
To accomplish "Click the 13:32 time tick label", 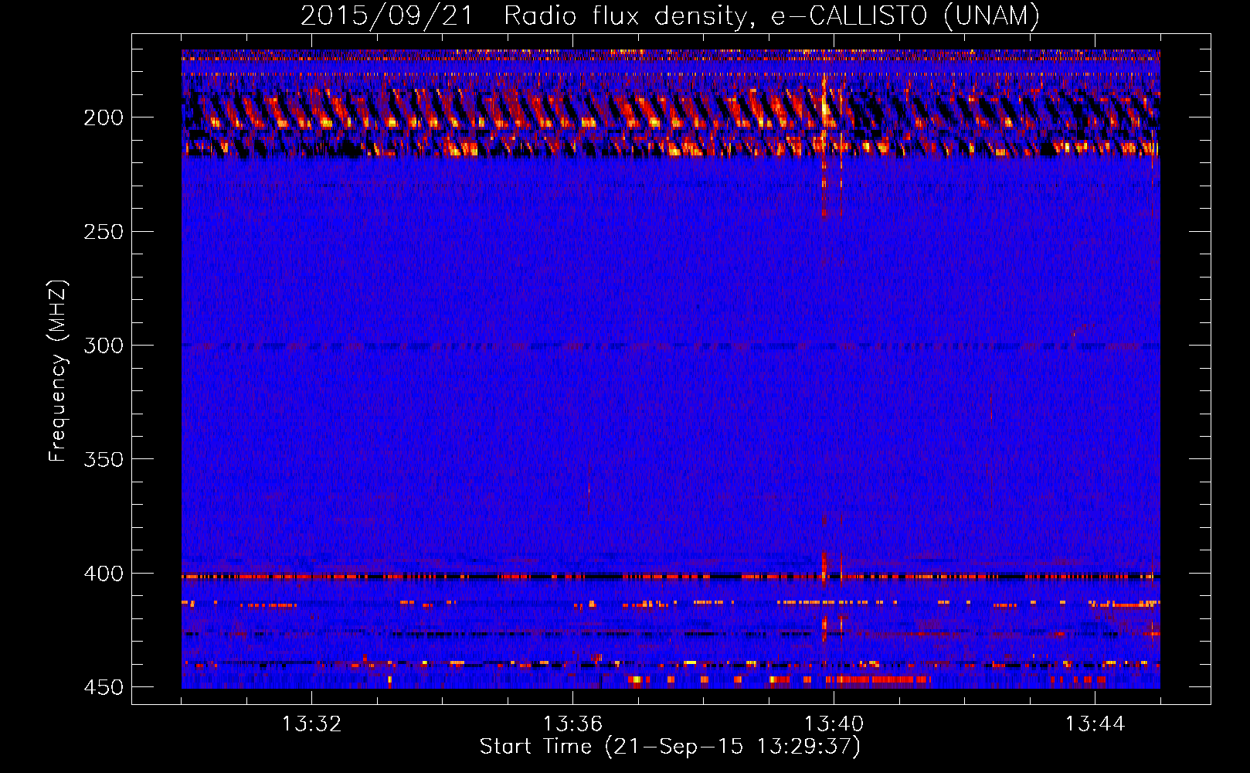I will click(x=311, y=724).
